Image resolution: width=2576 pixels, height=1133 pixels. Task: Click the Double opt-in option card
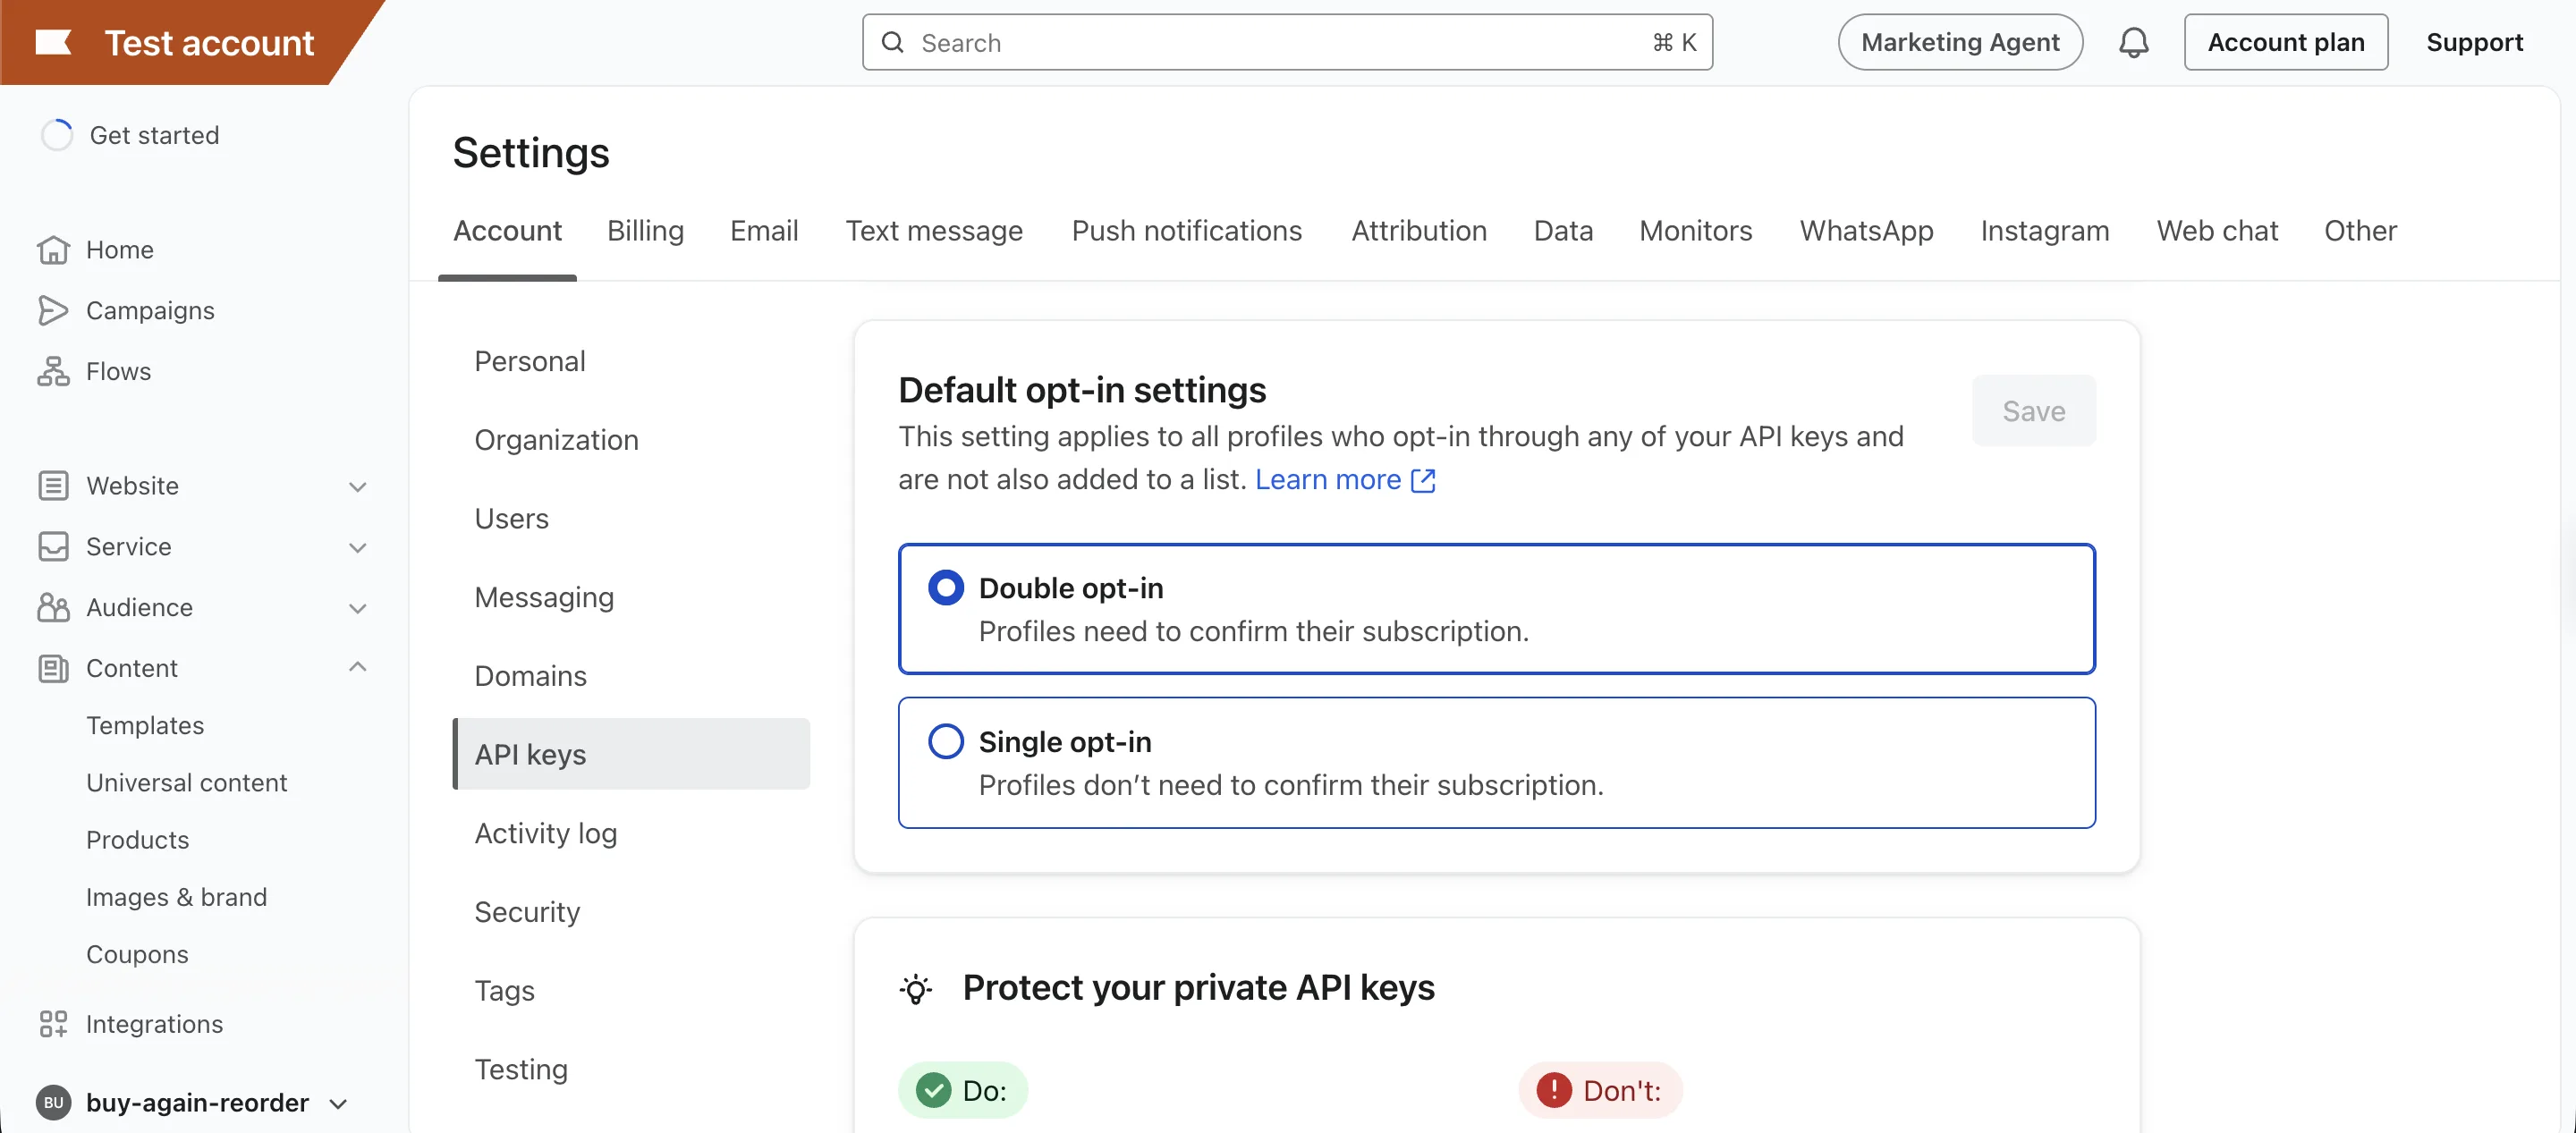pyautogui.click(x=1496, y=609)
